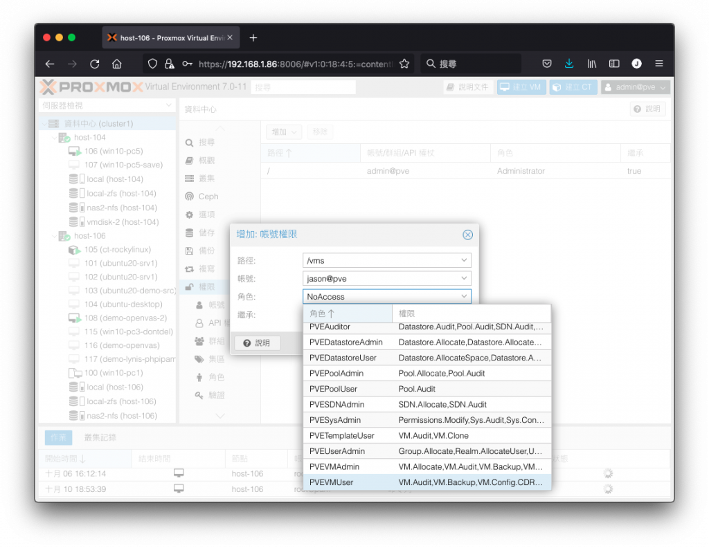Select PVEVMAdmin role in list

coord(427,466)
